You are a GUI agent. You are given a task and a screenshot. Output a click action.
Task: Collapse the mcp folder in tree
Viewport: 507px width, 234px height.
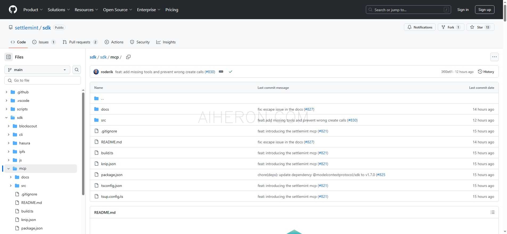(9, 169)
